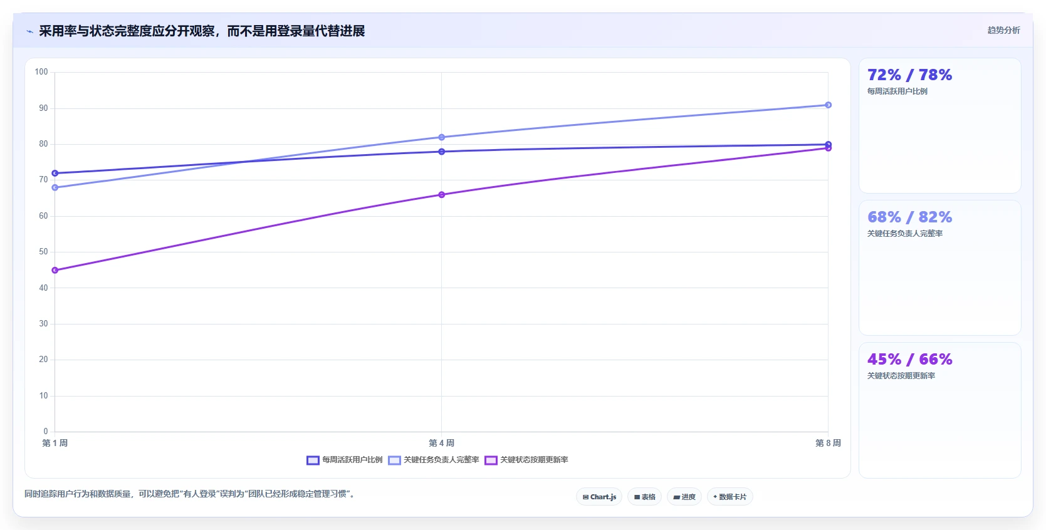1046x530 pixels.
Task: Click the Chart.js tag chip
Action: click(599, 497)
